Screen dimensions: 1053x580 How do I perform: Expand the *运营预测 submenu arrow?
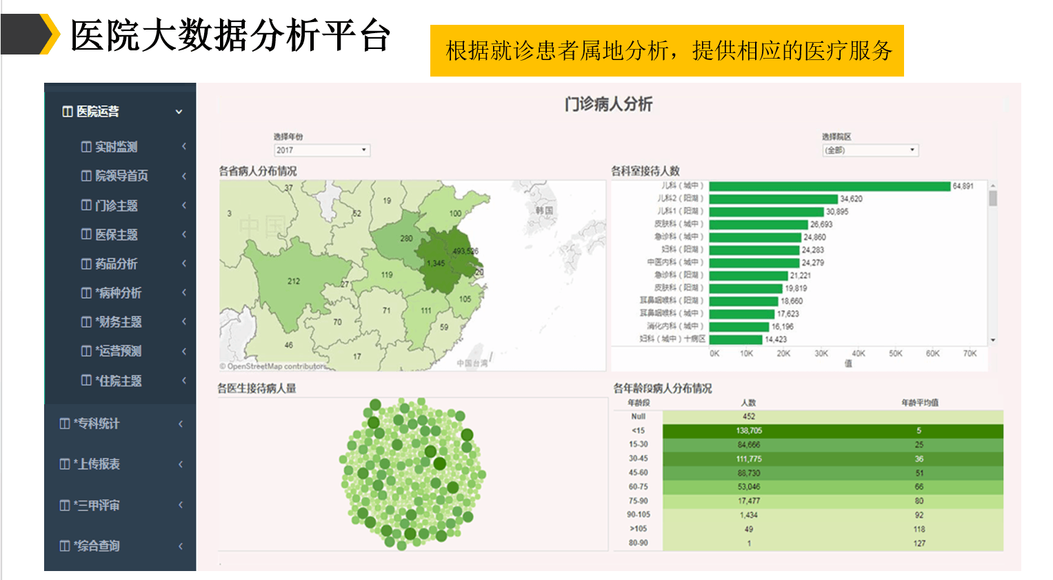(184, 351)
